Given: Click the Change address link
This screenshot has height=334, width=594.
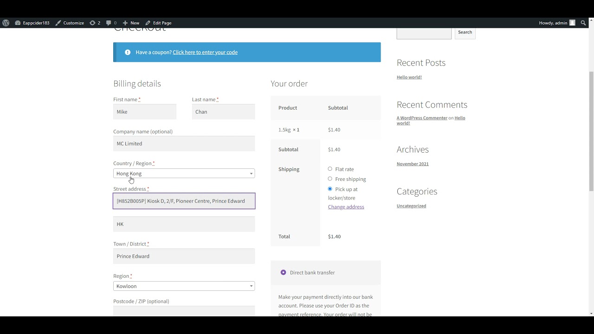Looking at the screenshot, I should (x=346, y=207).
